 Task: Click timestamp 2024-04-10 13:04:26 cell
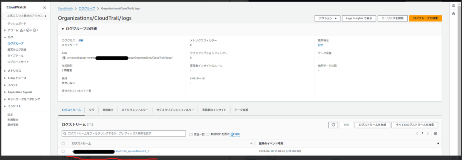click(280, 151)
